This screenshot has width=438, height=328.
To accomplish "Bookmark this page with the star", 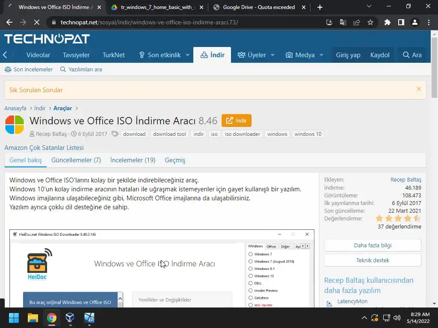I will pyautogui.click(x=370, y=22).
